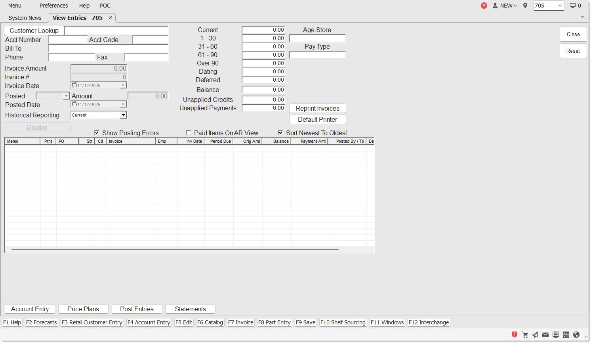Open the Preferences menu

pos(53,6)
